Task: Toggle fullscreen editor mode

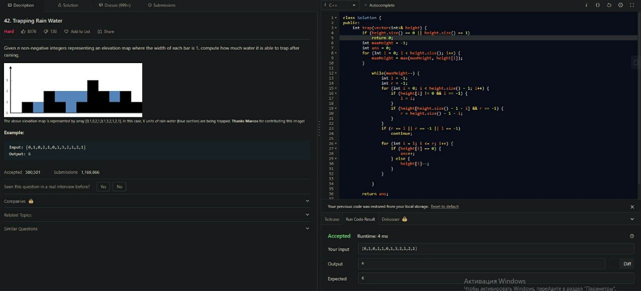Action: 632,5
